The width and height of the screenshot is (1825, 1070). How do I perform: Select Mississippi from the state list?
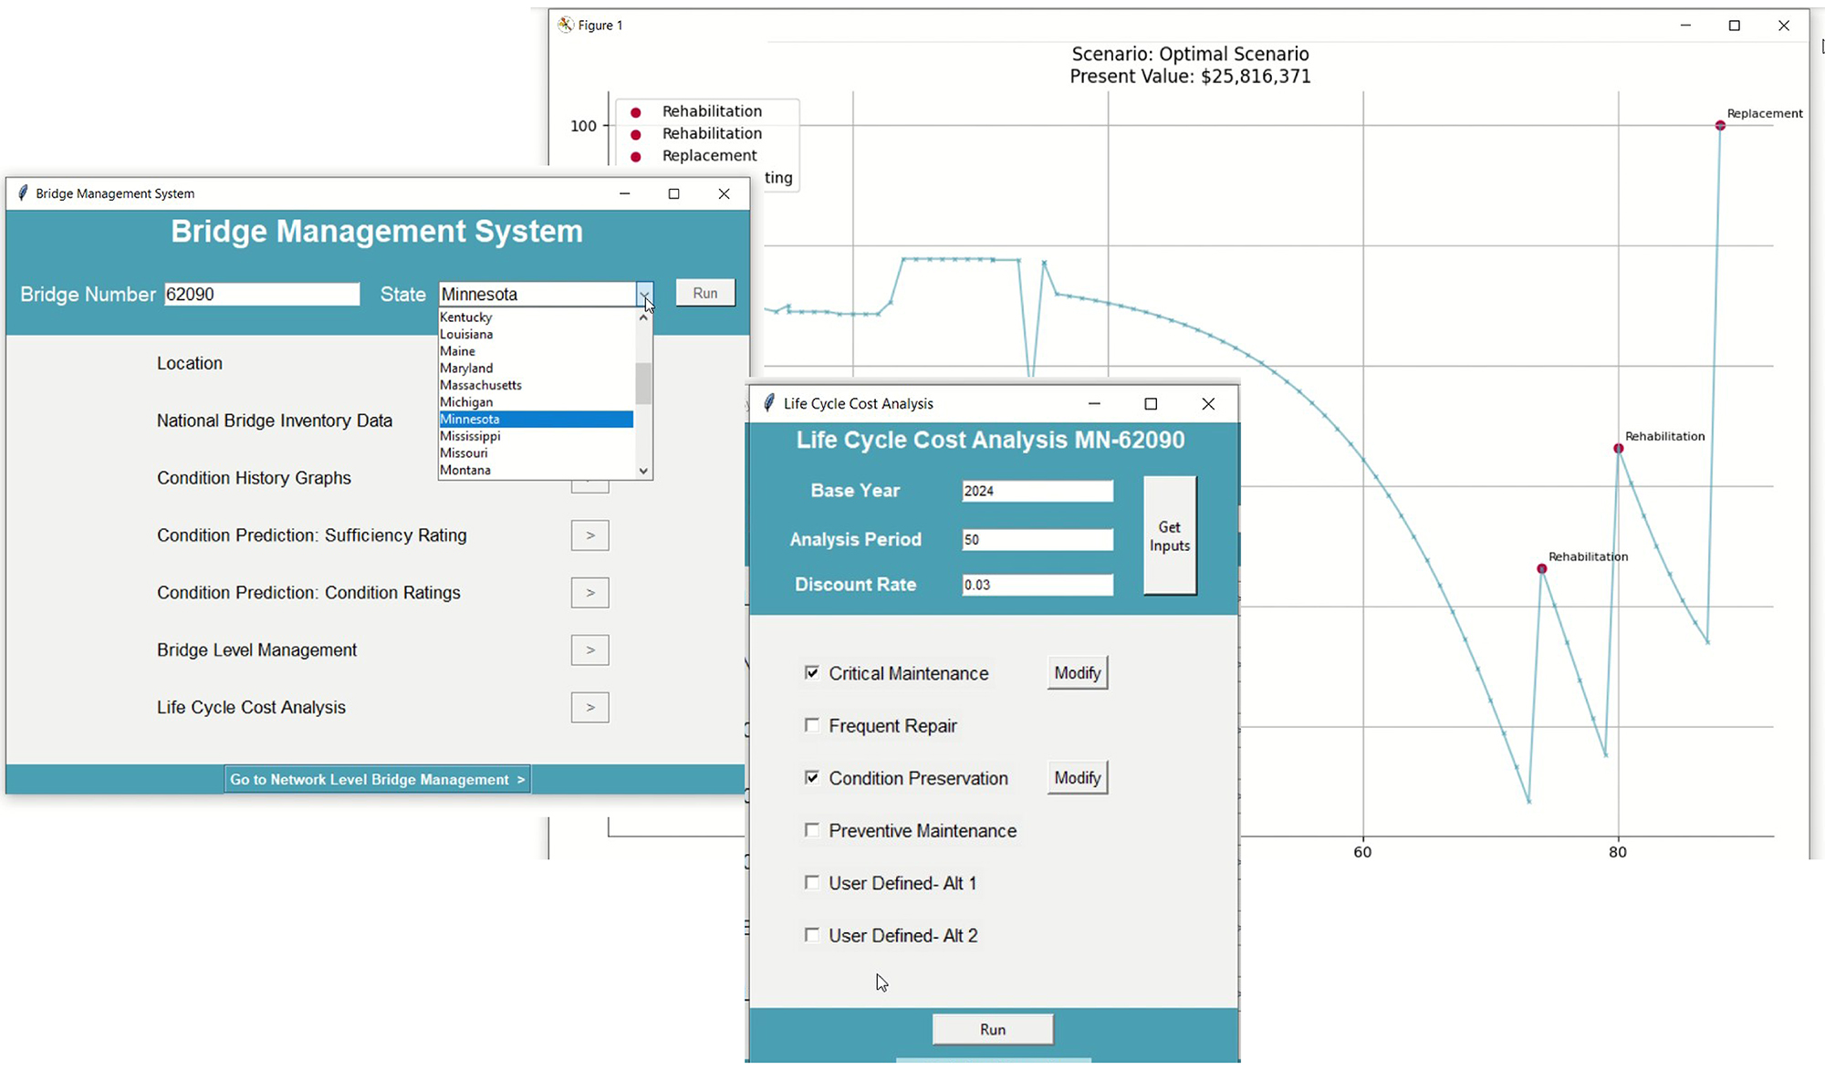pyautogui.click(x=536, y=436)
